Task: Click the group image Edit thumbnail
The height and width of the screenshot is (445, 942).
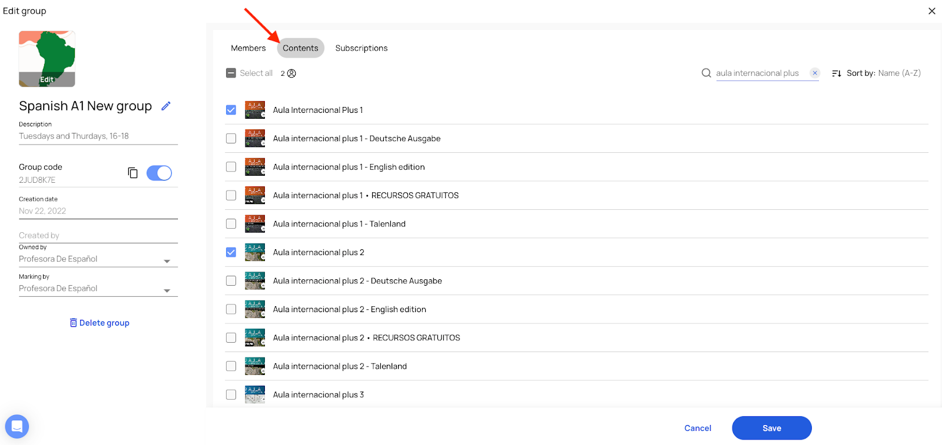Action: coord(47,59)
